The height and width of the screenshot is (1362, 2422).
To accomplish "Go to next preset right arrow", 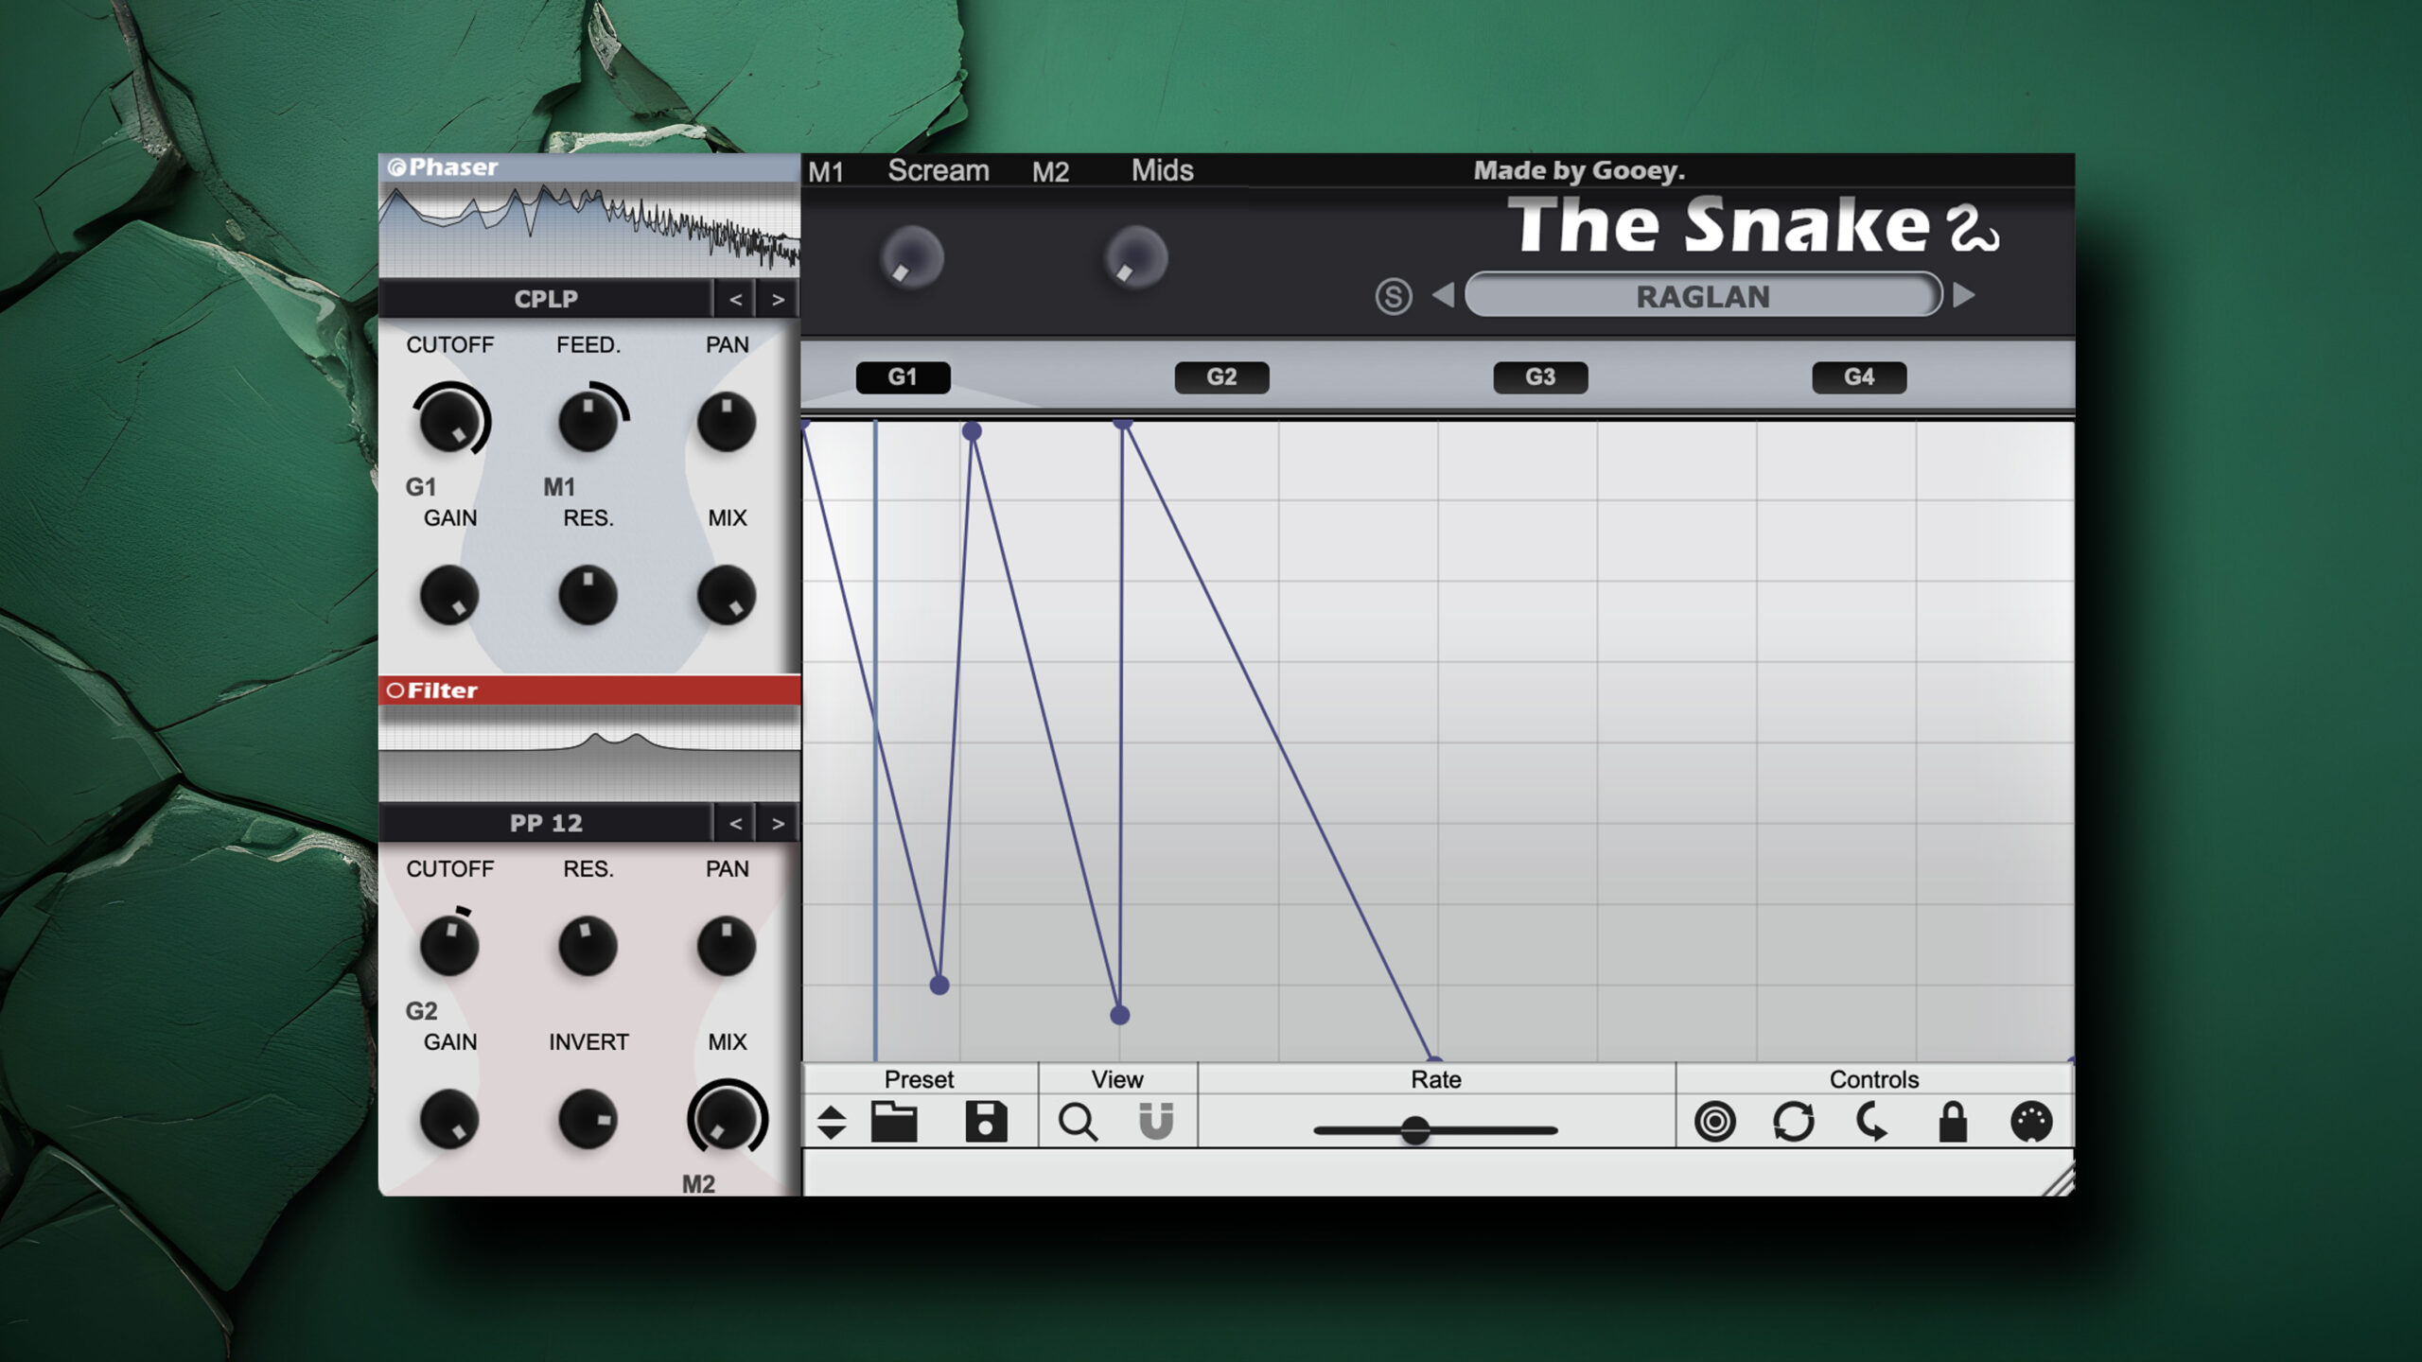I will point(1964,296).
